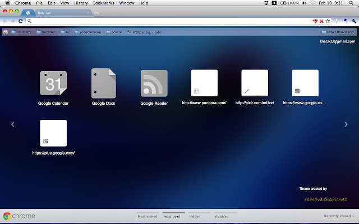
Task: Bookmark this page with the star
Action: coord(328,21)
